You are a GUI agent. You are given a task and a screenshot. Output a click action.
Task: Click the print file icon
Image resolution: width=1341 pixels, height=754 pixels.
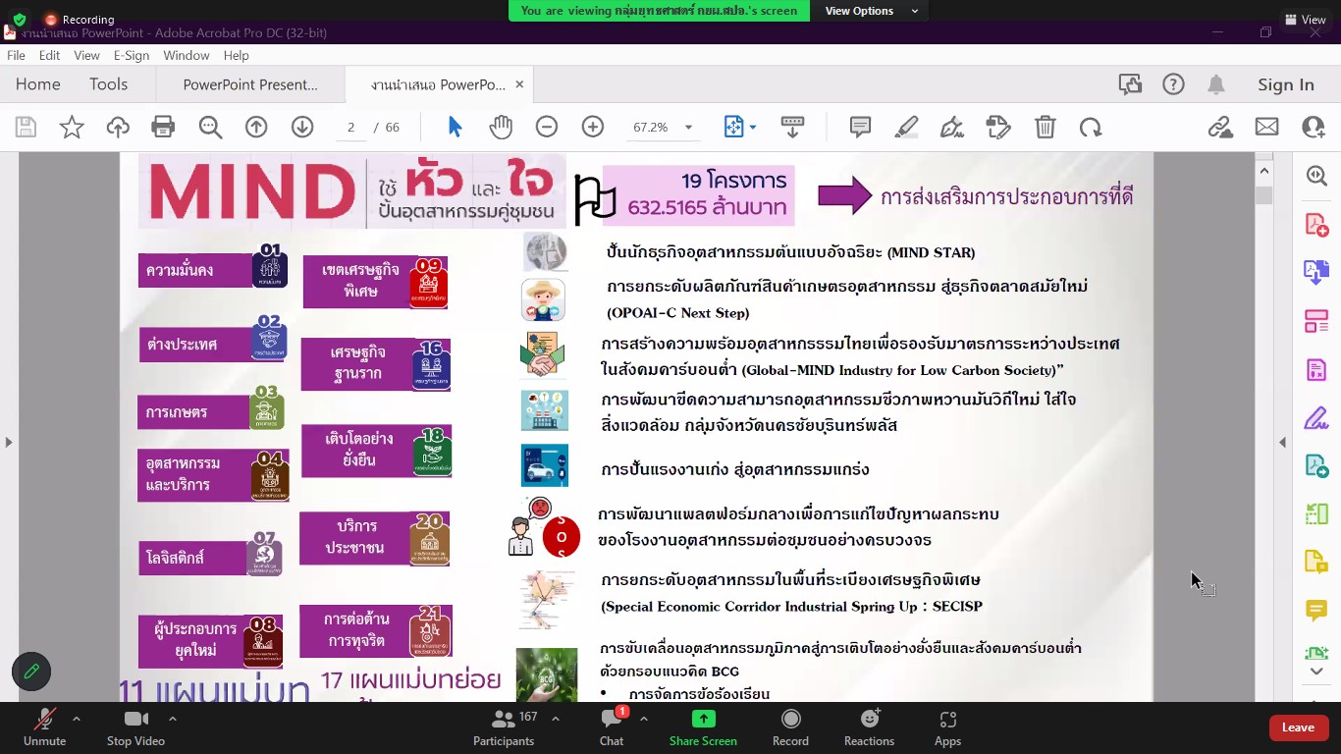coord(163,127)
